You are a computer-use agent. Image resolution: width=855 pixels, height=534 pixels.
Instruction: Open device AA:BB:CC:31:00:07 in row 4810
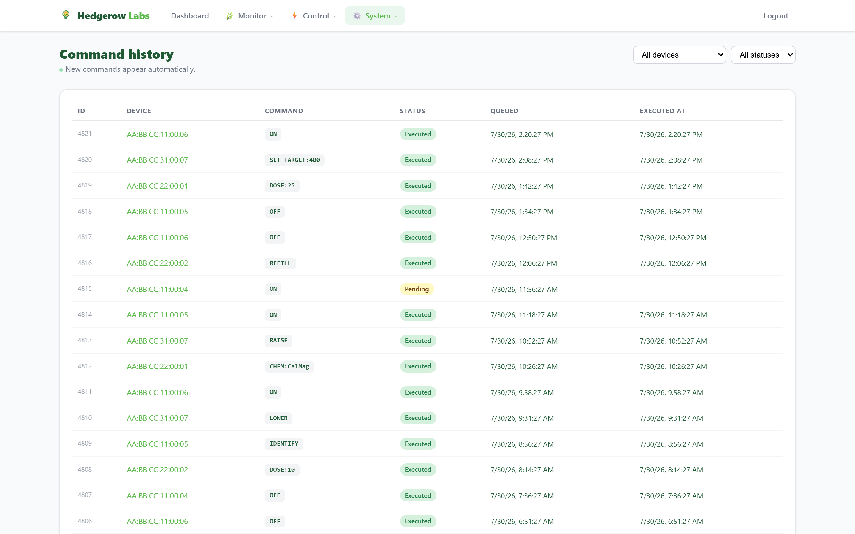[x=157, y=418]
